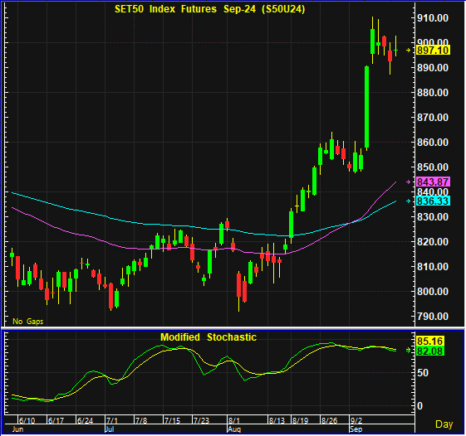This screenshot has width=466, height=436.
Task: Select the 85.16 stochastic value label
Action: click(x=430, y=341)
